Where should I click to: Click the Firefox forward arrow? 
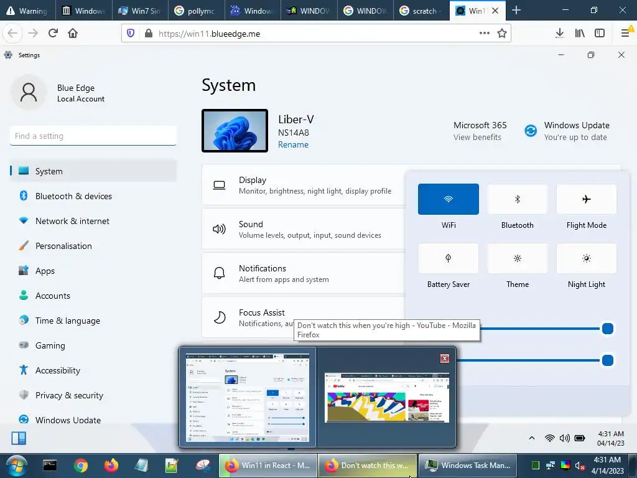34,34
